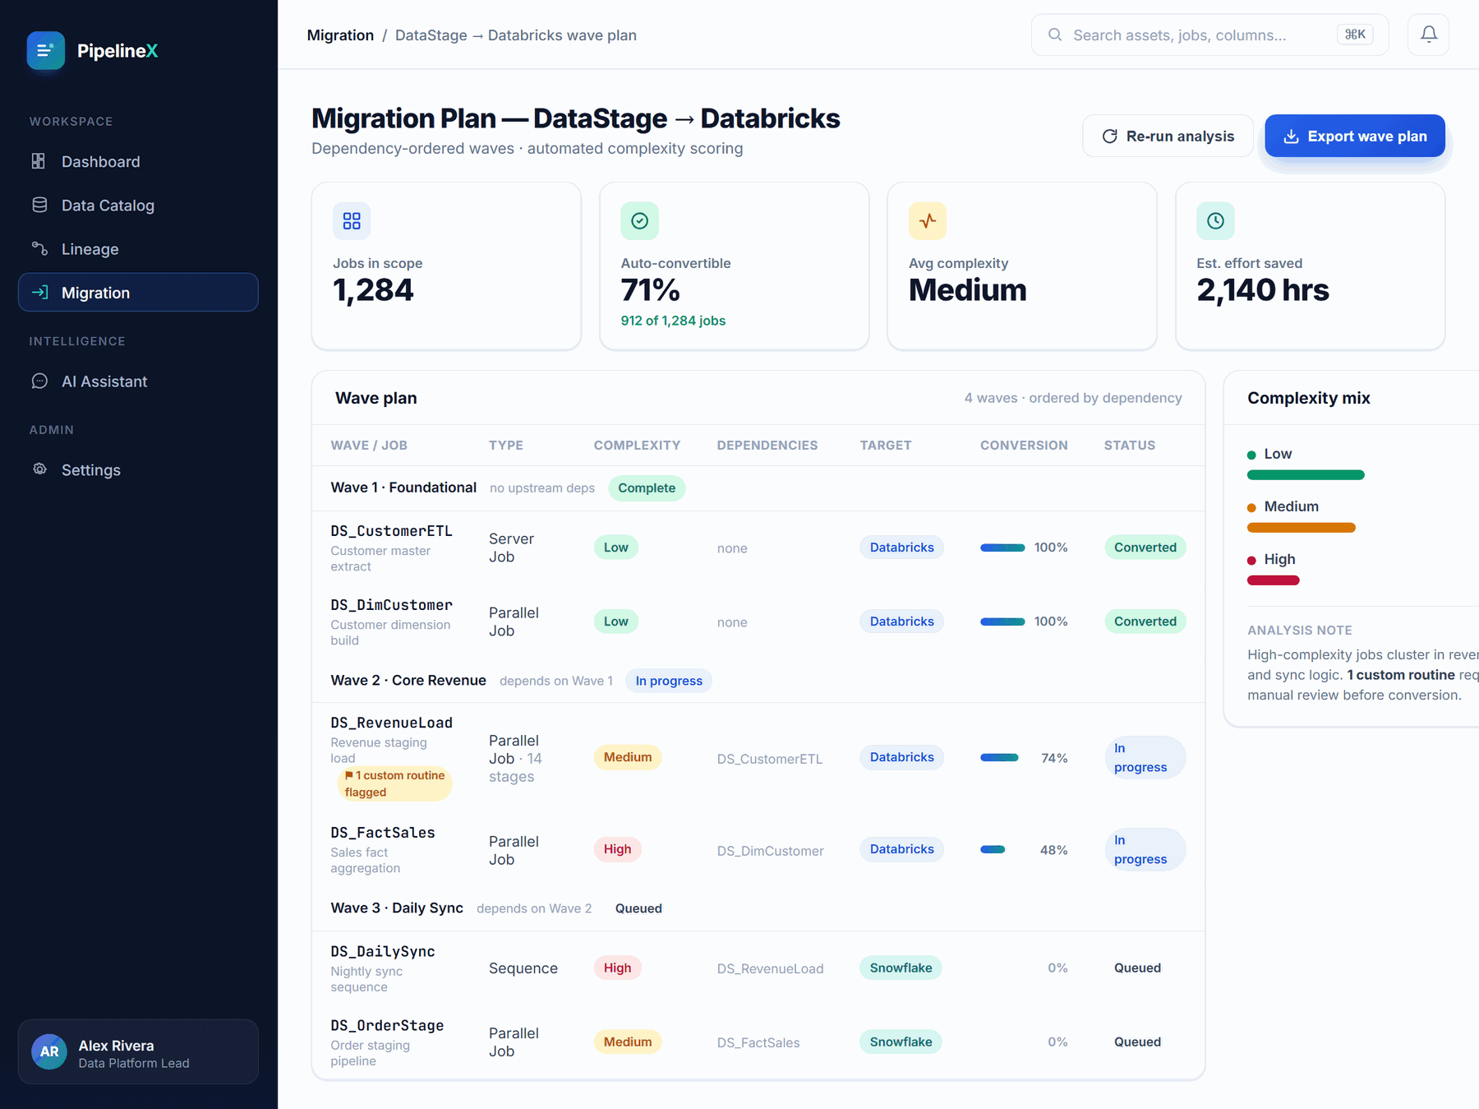The width and height of the screenshot is (1479, 1109).
Task: Click the search magnifier icon
Action: click(1055, 35)
